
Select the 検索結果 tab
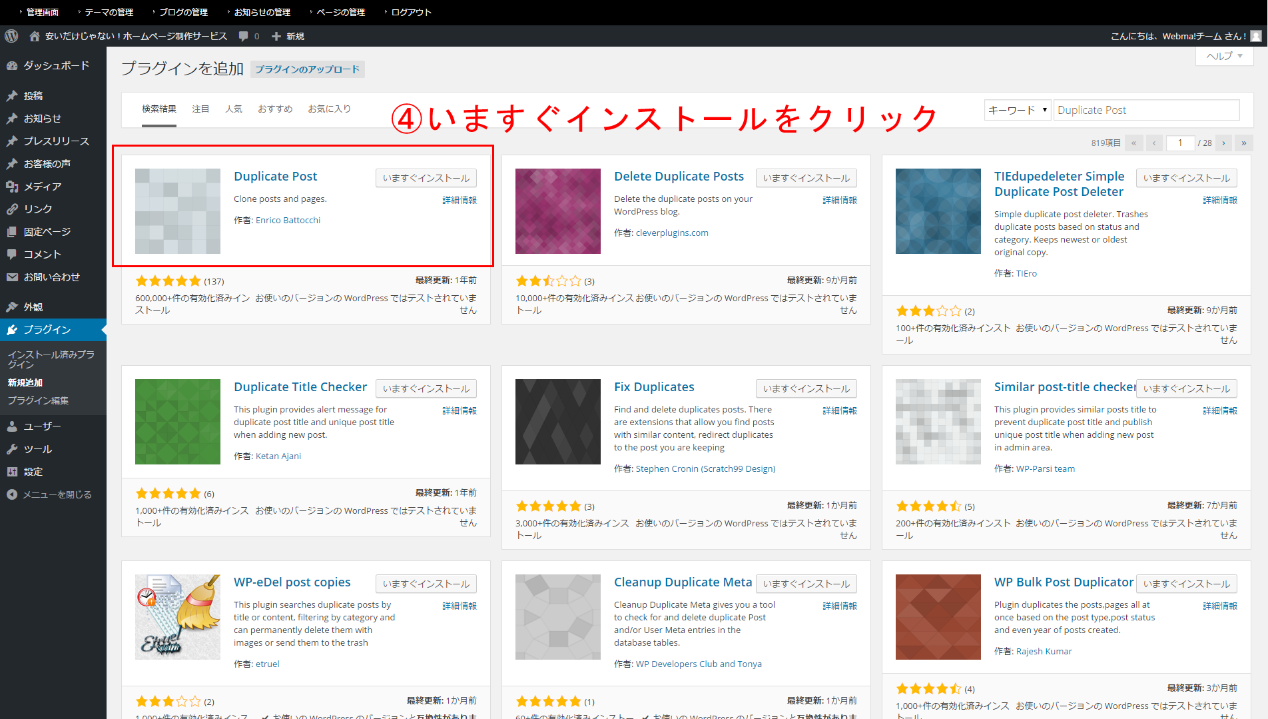point(159,109)
